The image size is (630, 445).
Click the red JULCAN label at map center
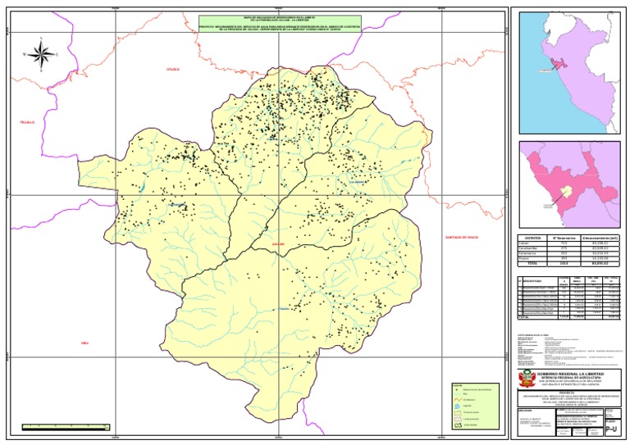pyautogui.click(x=278, y=244)
